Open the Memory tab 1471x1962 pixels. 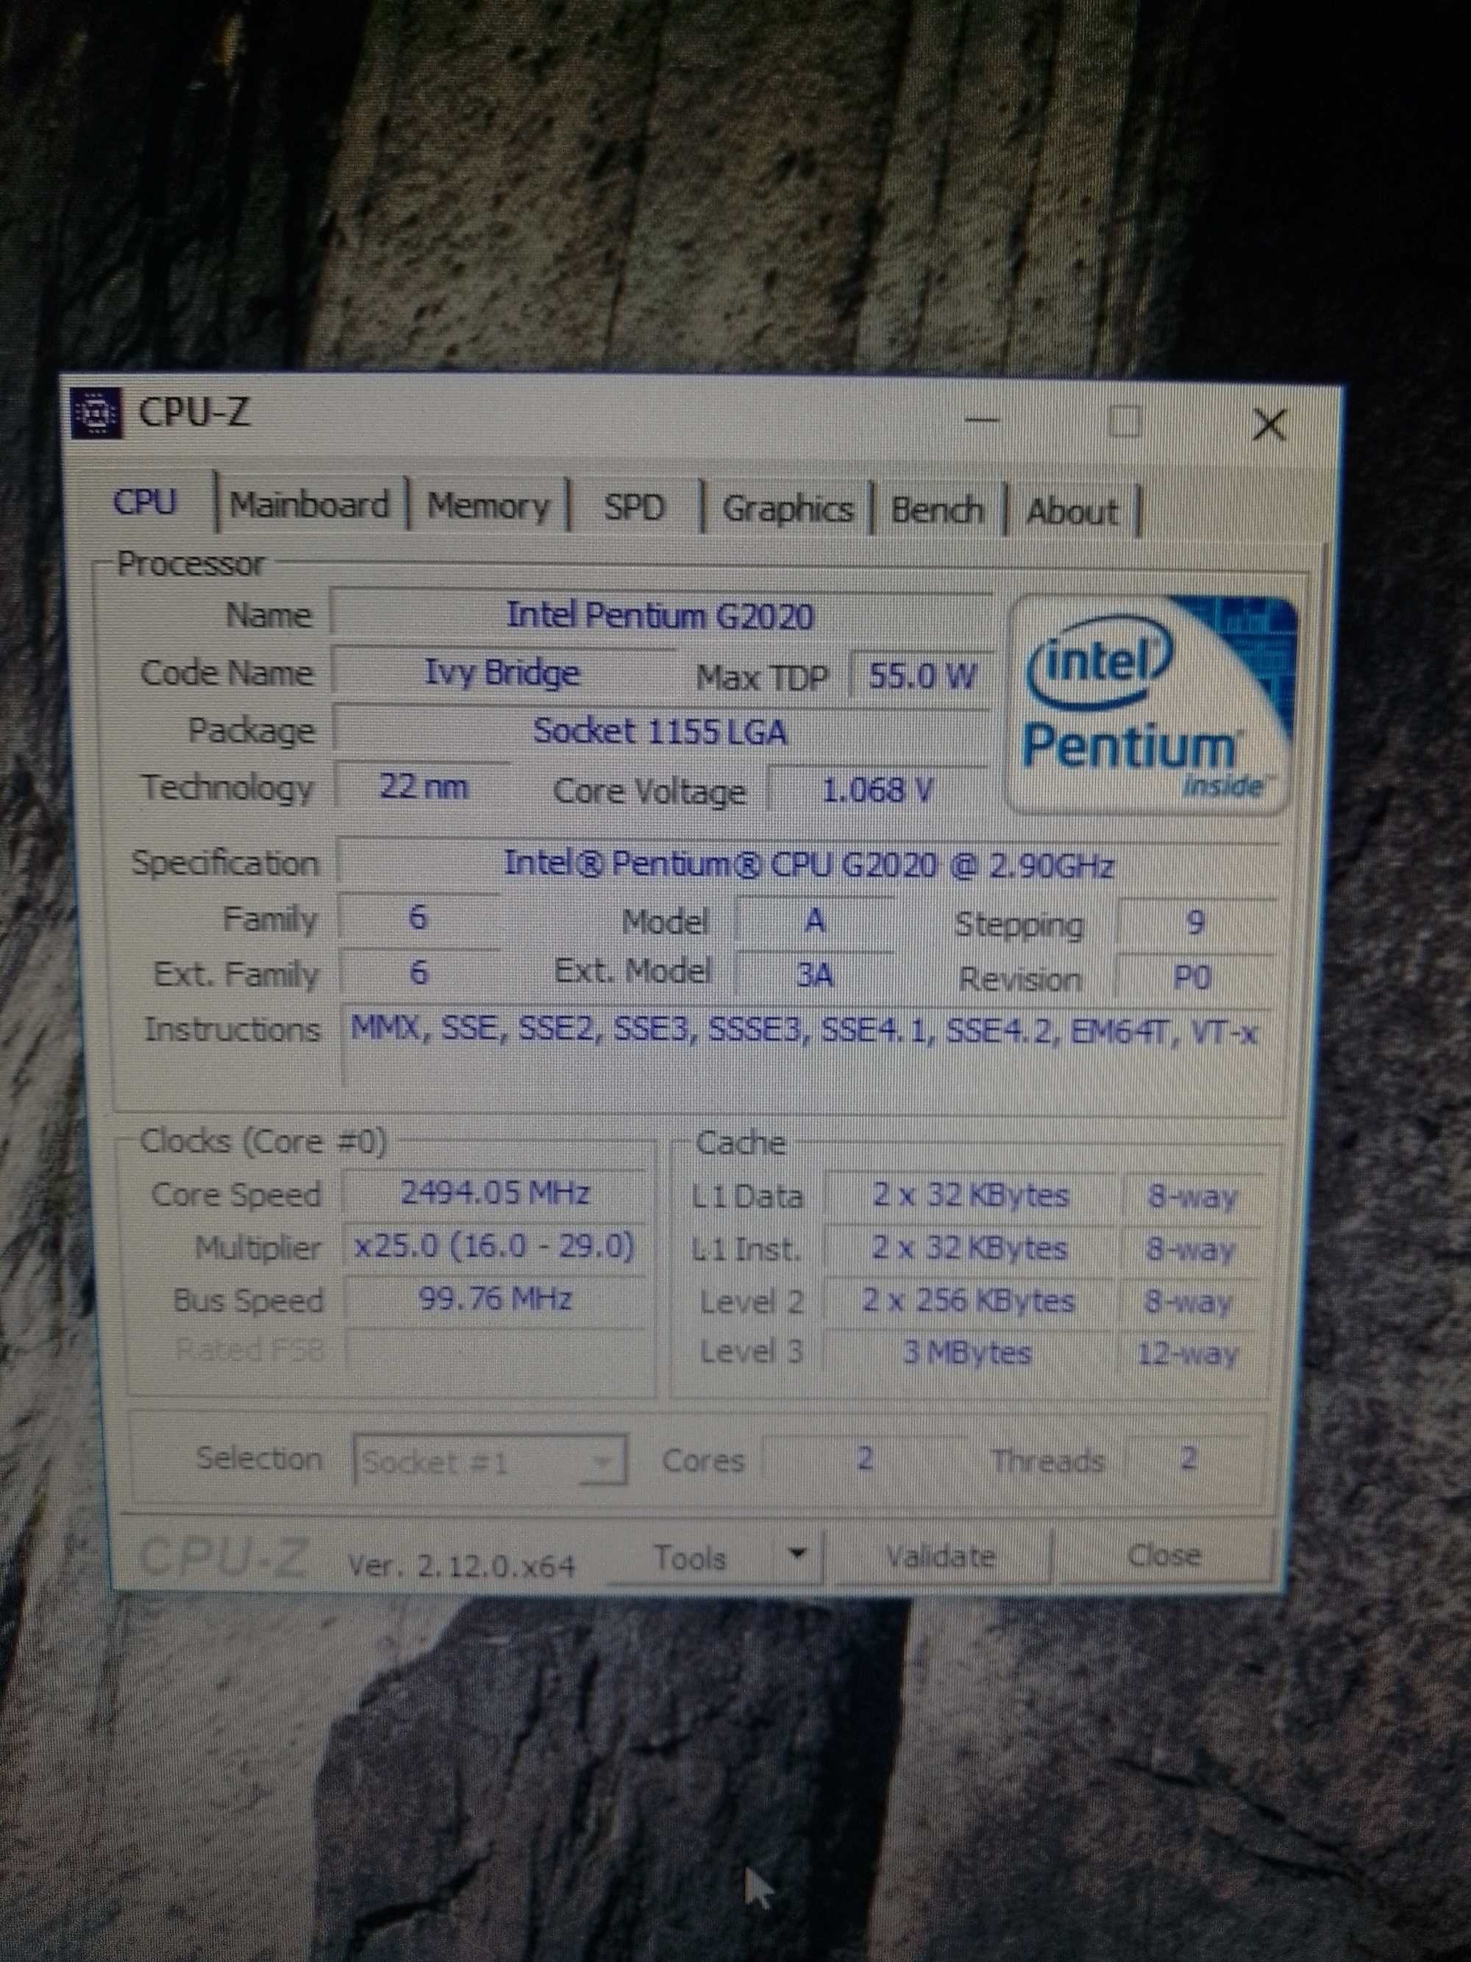point(488,508)
